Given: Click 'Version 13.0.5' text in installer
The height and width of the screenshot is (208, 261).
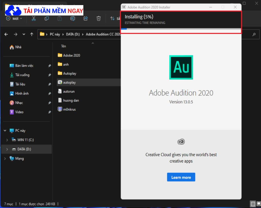Looking at the screenshot, I should (x=181, y=102).
